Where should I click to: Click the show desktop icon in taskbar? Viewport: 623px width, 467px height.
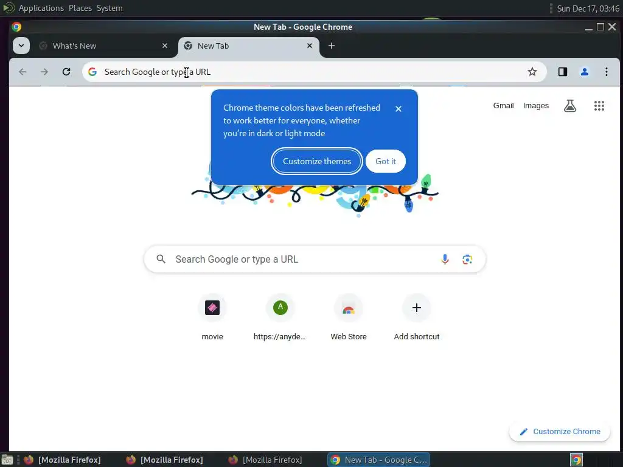[7, 460]
